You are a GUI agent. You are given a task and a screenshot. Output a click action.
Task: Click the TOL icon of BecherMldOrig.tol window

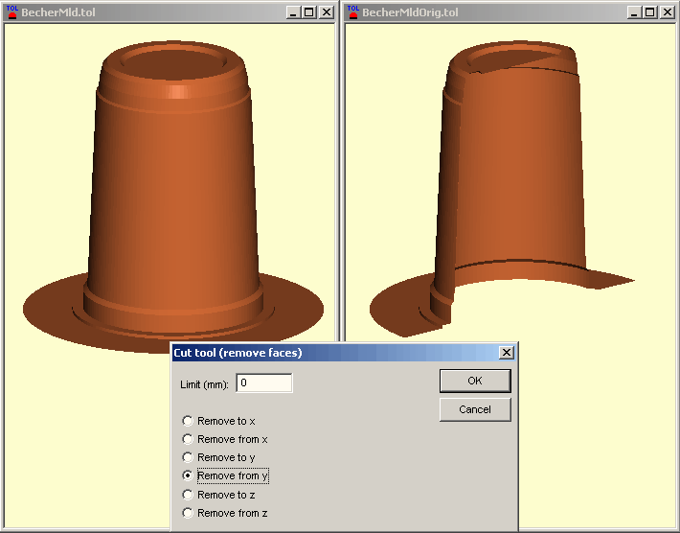tap(353, 12)
